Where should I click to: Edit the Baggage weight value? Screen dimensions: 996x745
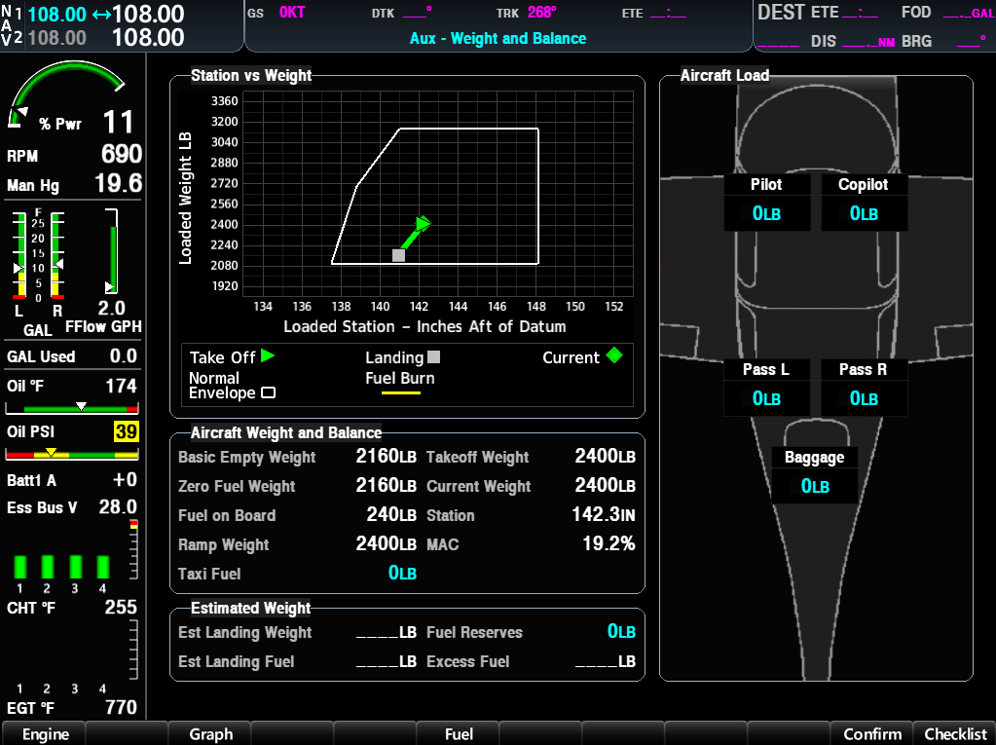point(815,486)
